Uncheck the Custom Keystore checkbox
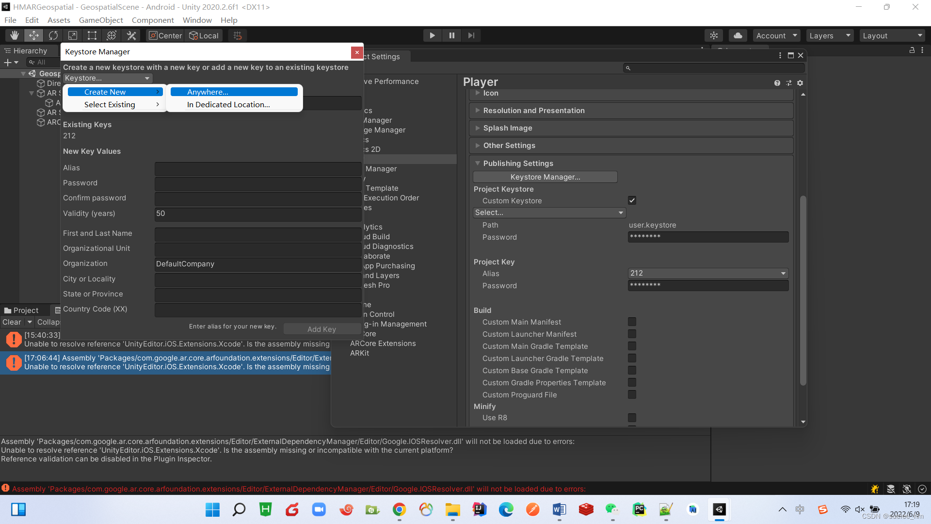The height and width of the screenshot is (524, 931). coord(632,200)
